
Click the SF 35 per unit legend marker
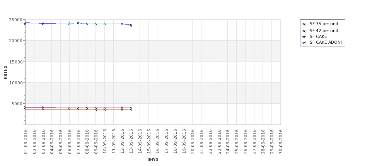point(304,24)
